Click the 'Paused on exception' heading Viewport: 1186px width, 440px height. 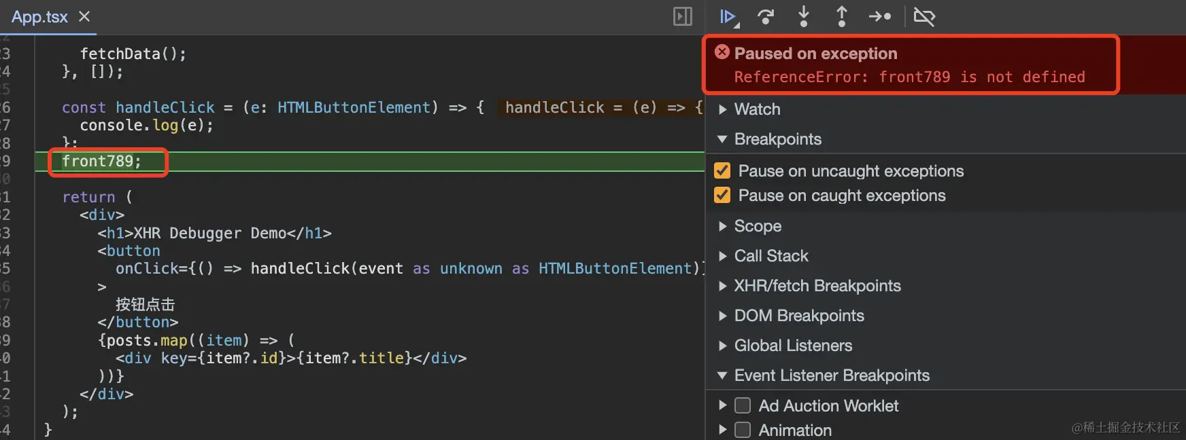[x=815, y=53]
